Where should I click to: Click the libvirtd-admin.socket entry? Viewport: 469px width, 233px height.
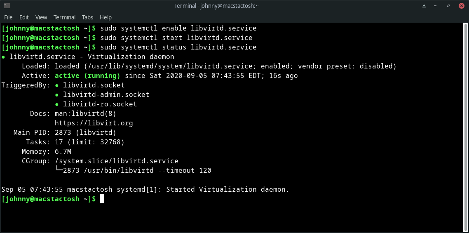106,94
